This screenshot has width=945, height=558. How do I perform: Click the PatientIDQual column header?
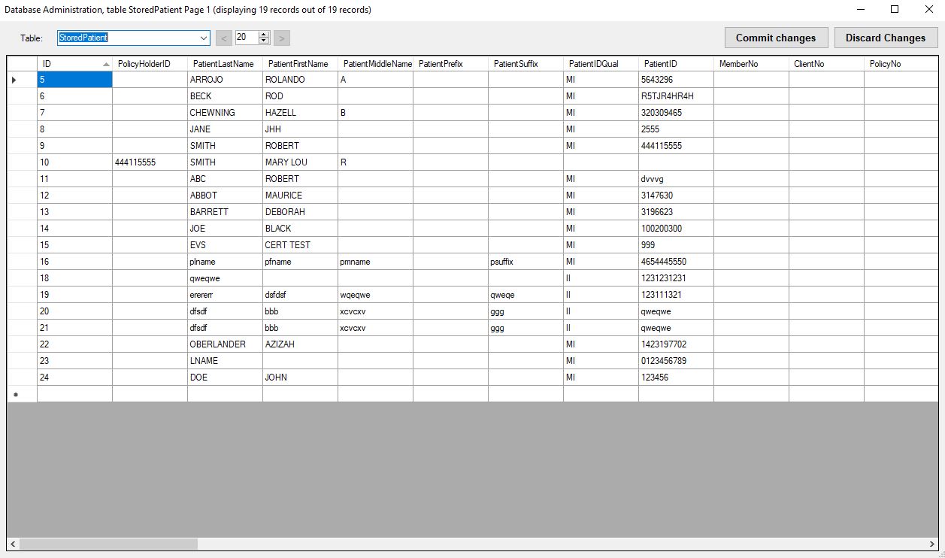[x=601, y=64]
